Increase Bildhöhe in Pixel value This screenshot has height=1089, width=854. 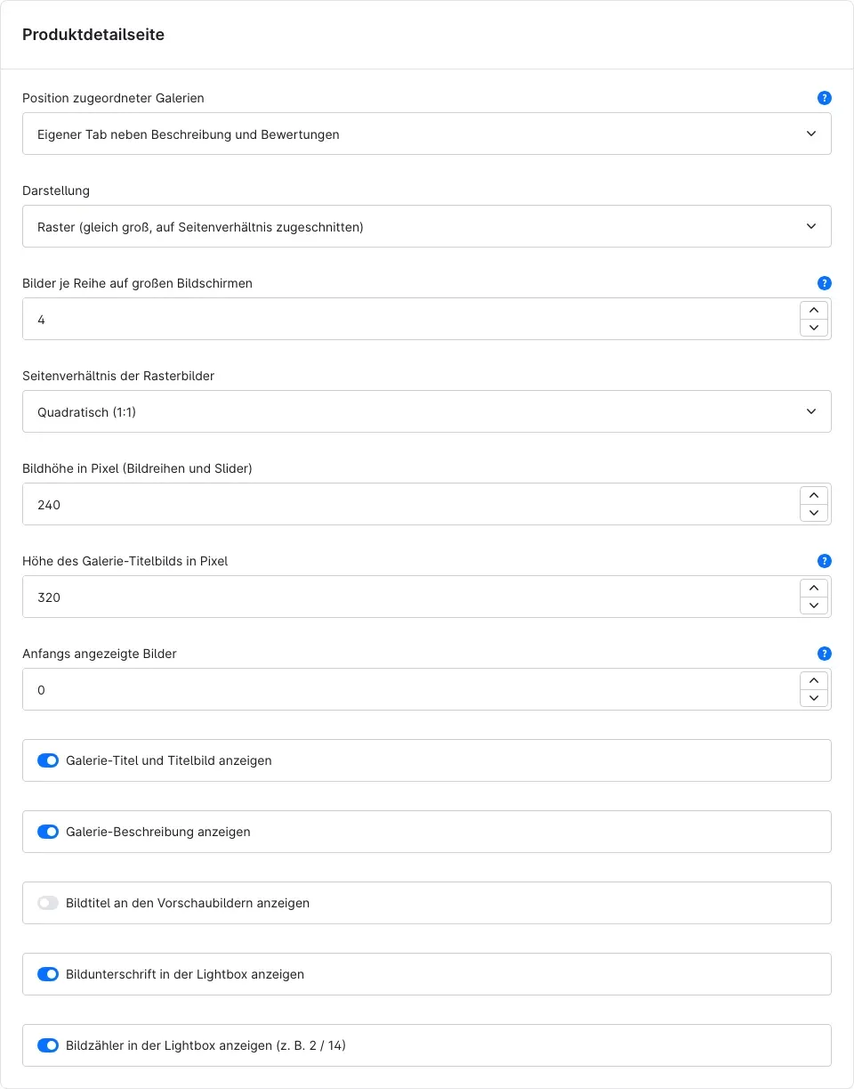814,495
